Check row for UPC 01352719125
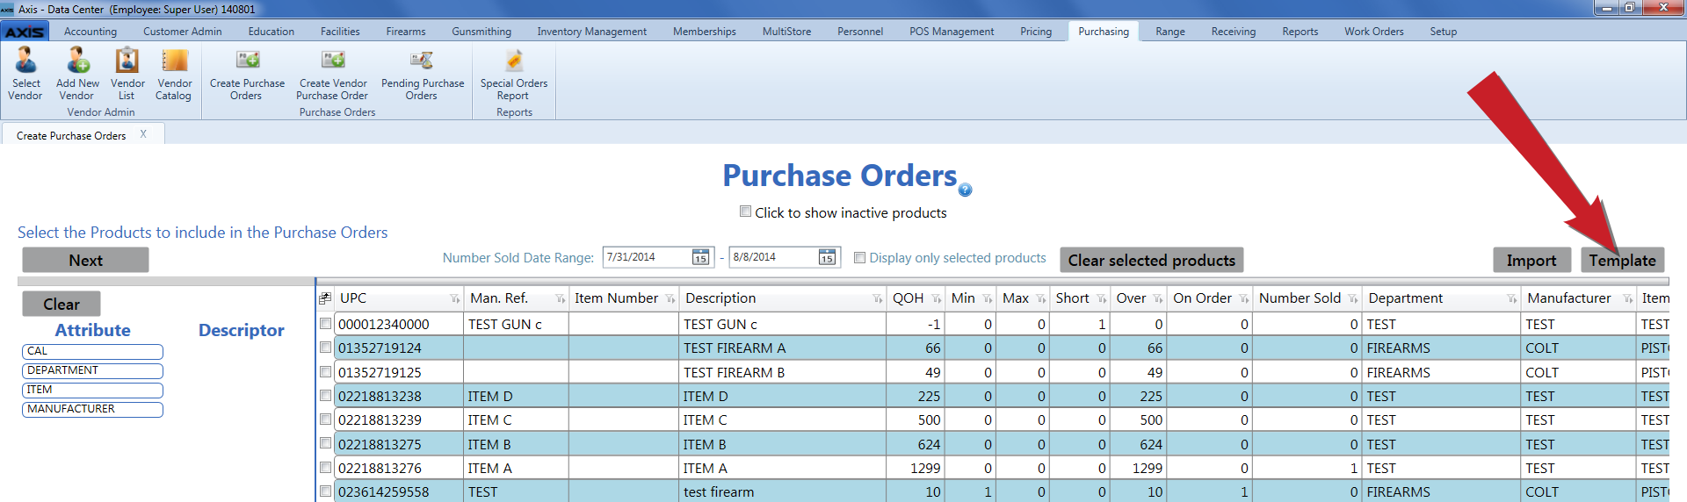Image resolution: width=1687 pixels, height=502 pixels. [x=326, y=372]
